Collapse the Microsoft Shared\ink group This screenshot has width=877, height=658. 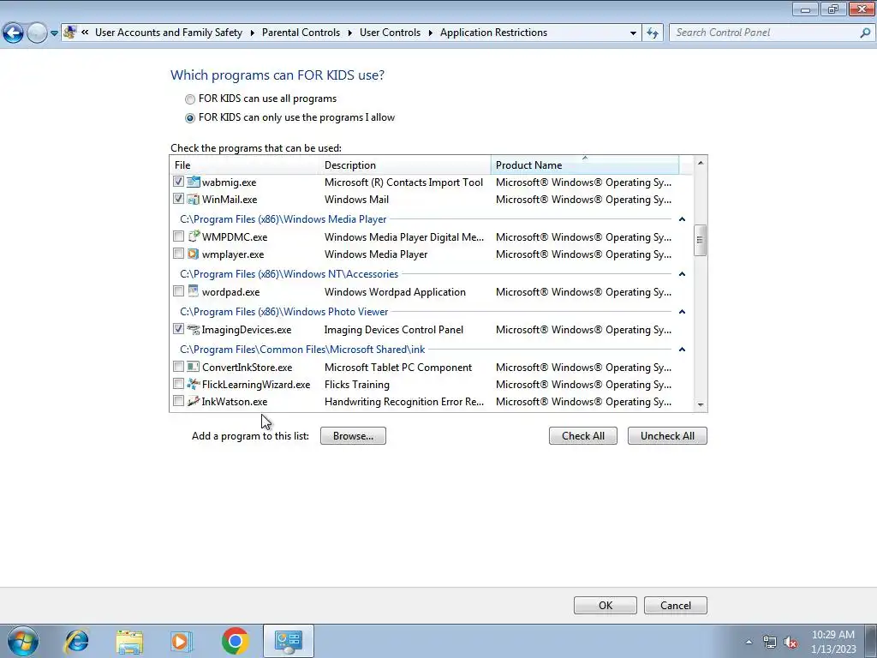(682, 350)
